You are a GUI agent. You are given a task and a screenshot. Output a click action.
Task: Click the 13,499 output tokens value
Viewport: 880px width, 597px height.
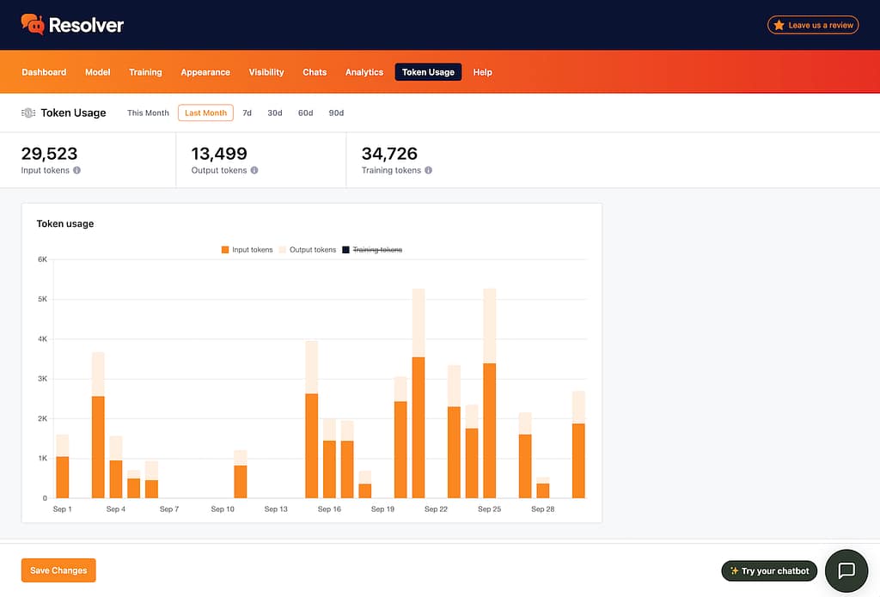[x=219, y=153]
